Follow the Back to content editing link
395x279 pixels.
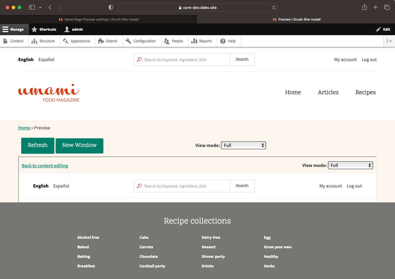(45, 166)
